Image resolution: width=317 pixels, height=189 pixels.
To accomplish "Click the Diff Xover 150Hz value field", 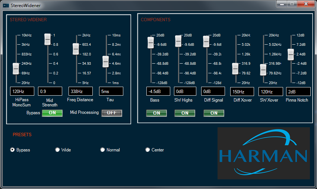I will click(242, 92).
